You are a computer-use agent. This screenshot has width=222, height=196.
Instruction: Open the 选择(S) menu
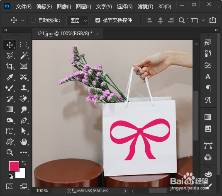(124, 7)
